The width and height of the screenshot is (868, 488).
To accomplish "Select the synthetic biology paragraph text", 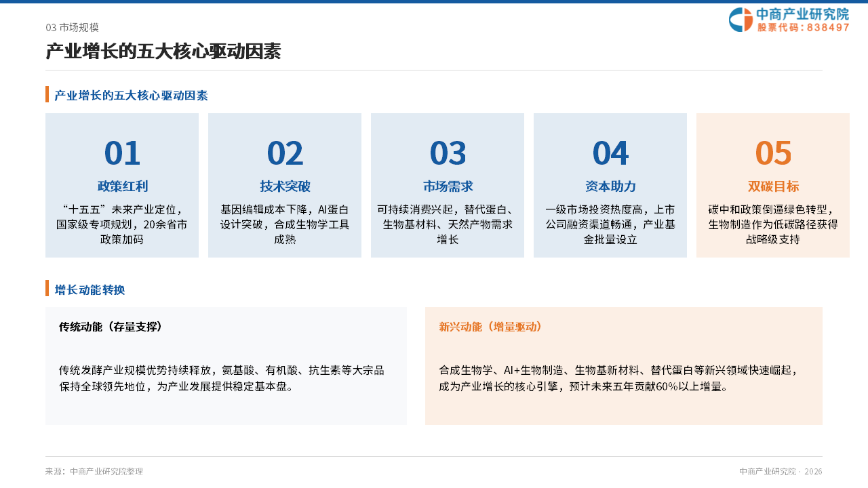I will point(619,378).
